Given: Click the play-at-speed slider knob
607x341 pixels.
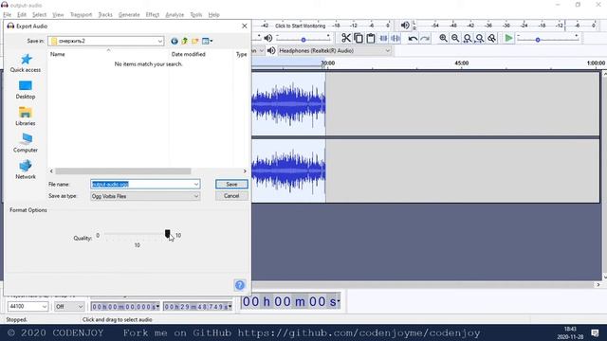Looking at the screenshot, I should 538,40.
